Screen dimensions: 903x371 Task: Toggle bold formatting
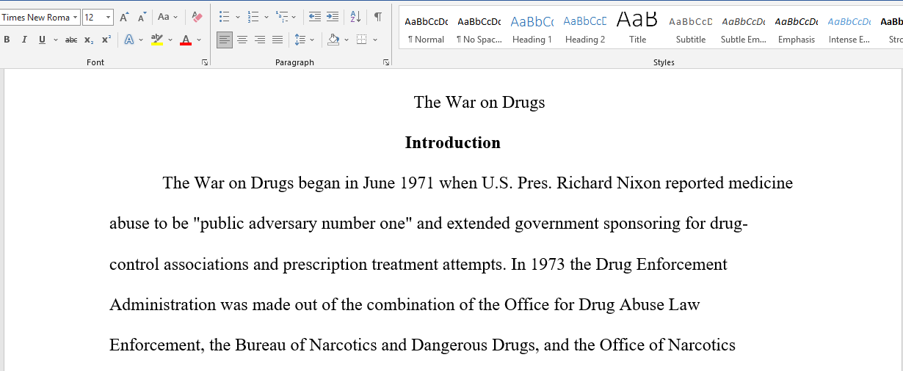[7, 40]
